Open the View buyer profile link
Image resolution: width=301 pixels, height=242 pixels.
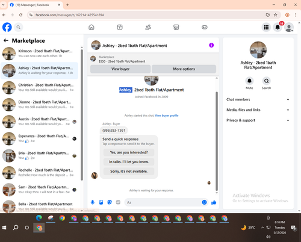click(167, 116)
